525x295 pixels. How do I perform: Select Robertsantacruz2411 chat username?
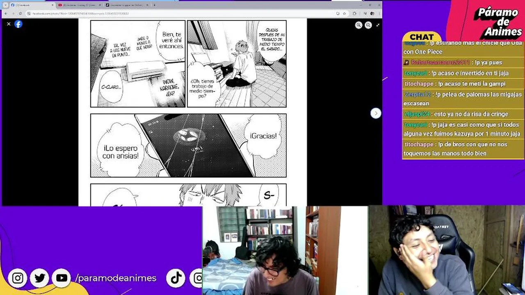(440, 63)
